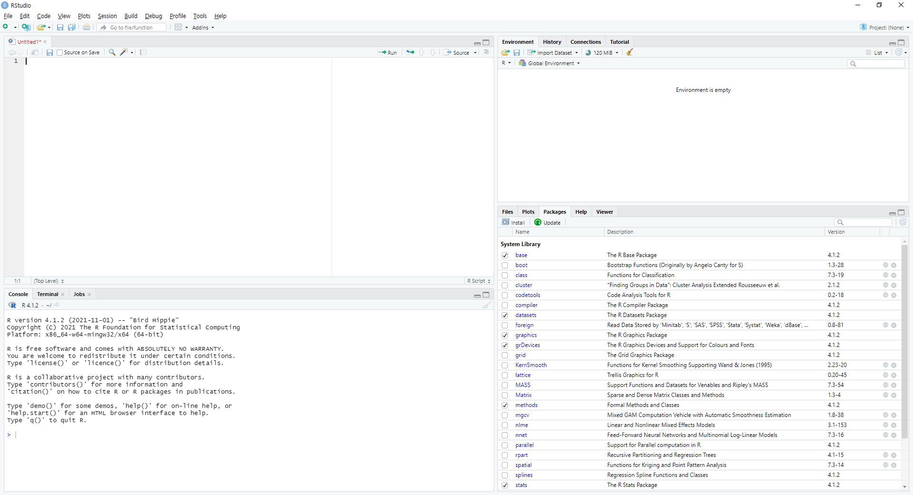The image size is (913, 495).
Task: Open 120 MiB memory usage dropdown
Action: pos(602,53)
